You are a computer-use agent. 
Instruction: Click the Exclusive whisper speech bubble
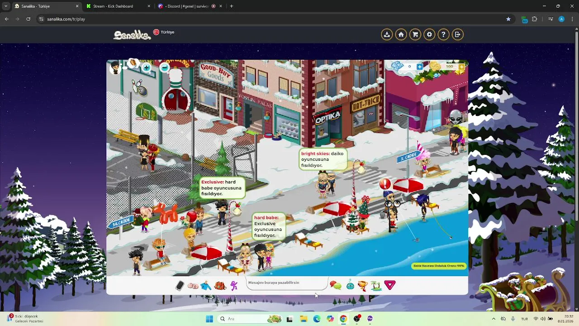(x=222, y=188)
